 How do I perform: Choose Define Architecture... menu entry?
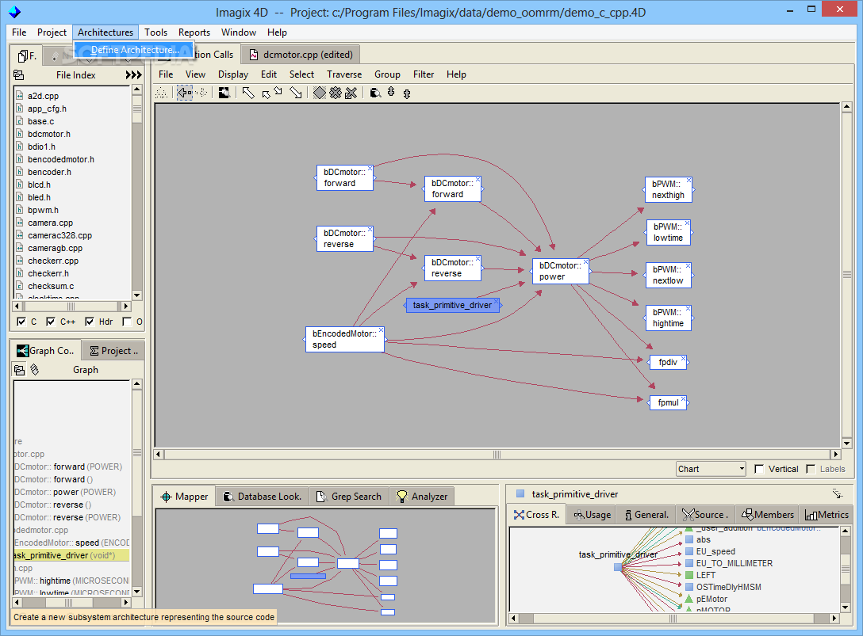135,50
